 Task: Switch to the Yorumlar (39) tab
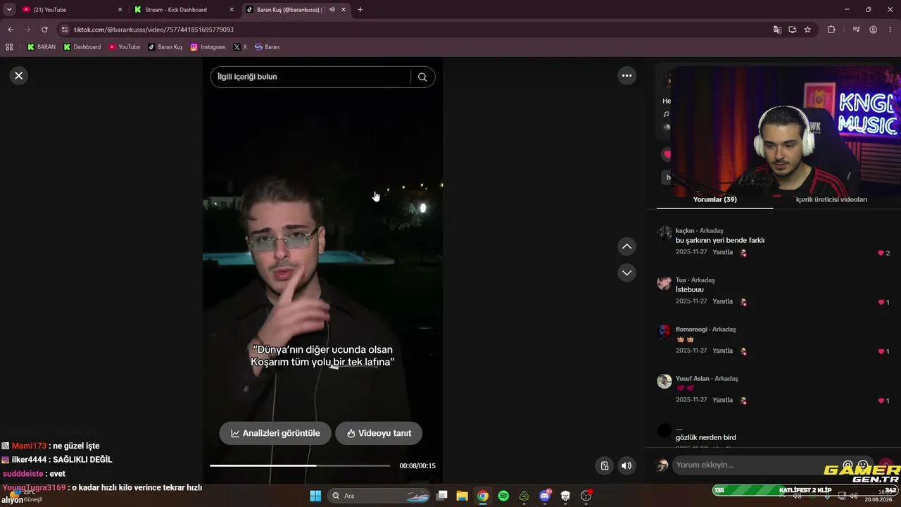(714, 200)
